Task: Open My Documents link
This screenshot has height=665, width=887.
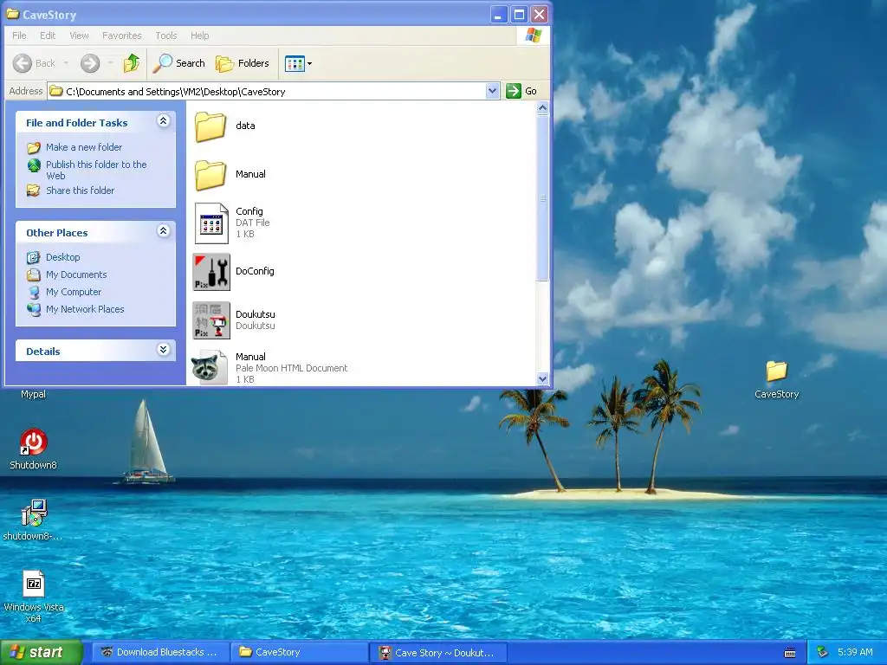Action: pyautogui.click(x=76, y=274)
